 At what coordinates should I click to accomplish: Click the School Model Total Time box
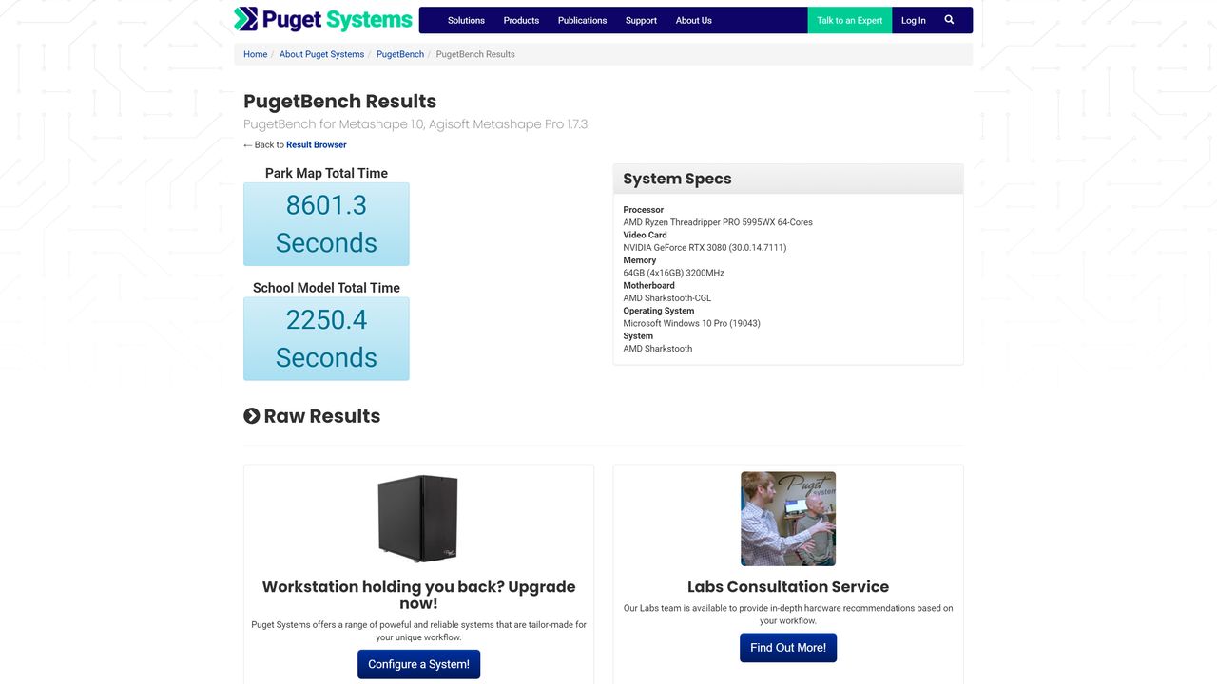[x=326, y=338]
